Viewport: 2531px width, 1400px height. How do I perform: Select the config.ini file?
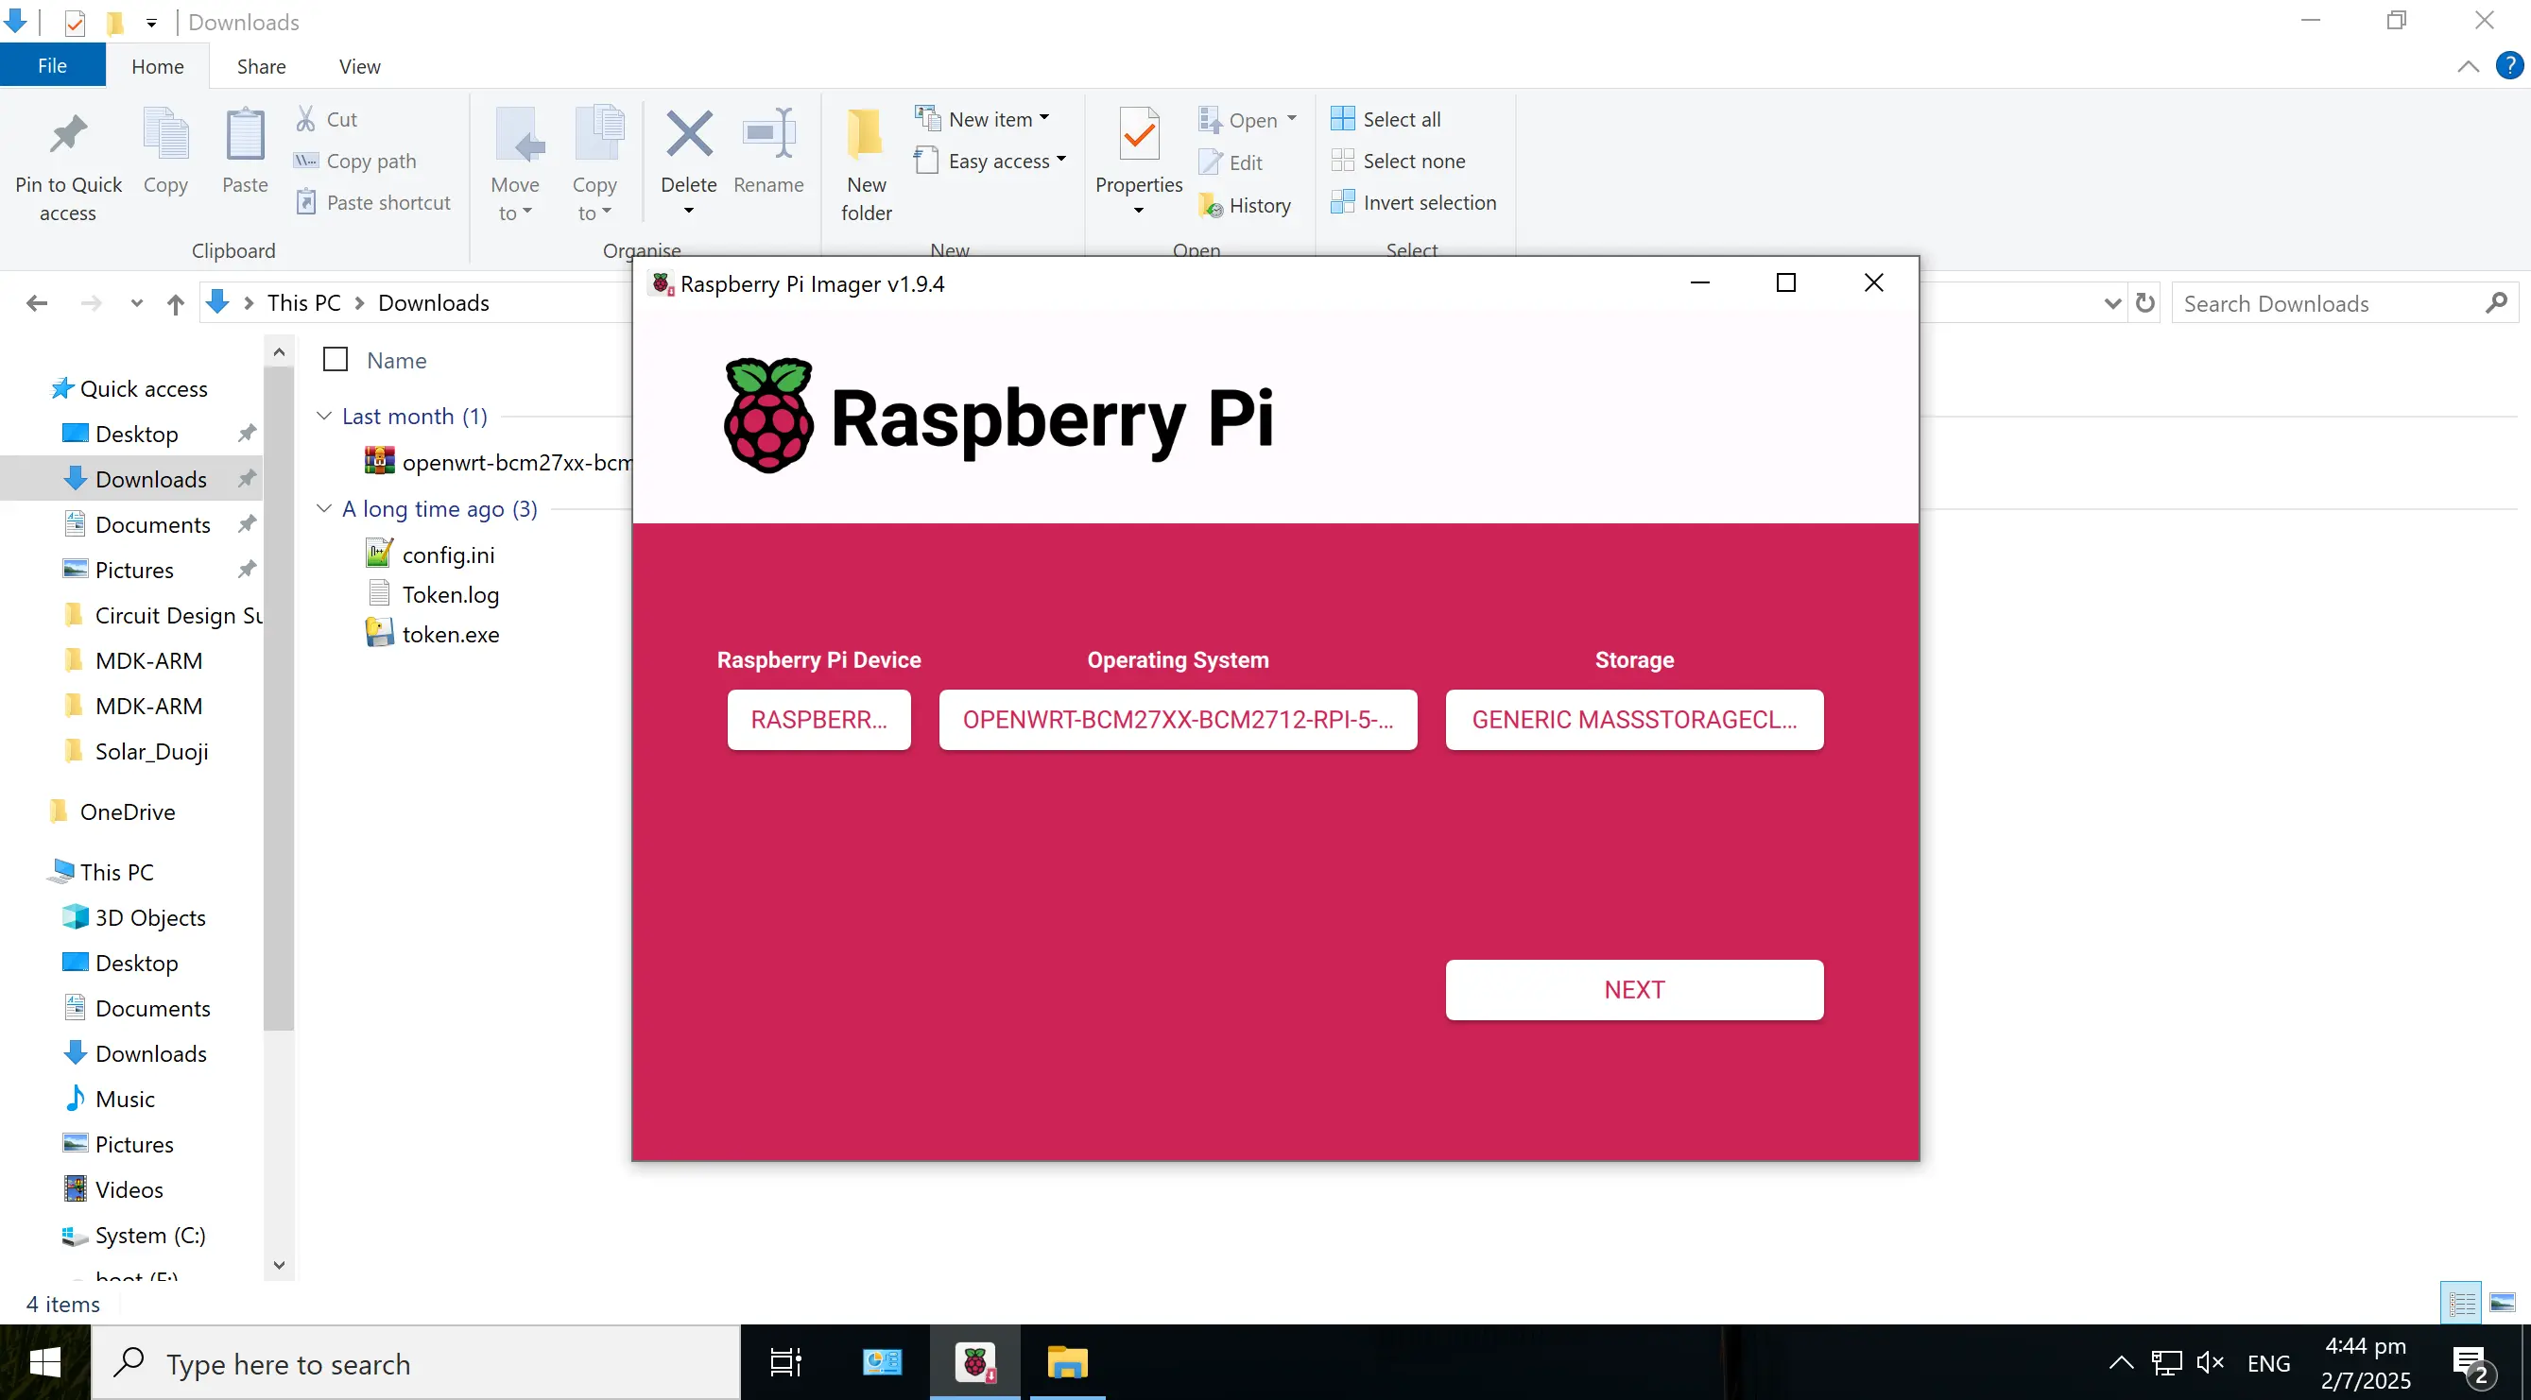(x=430, y=555)
